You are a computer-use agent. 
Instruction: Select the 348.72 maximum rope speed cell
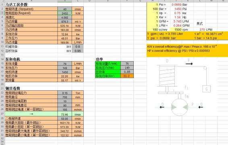[x=65, y=131]
